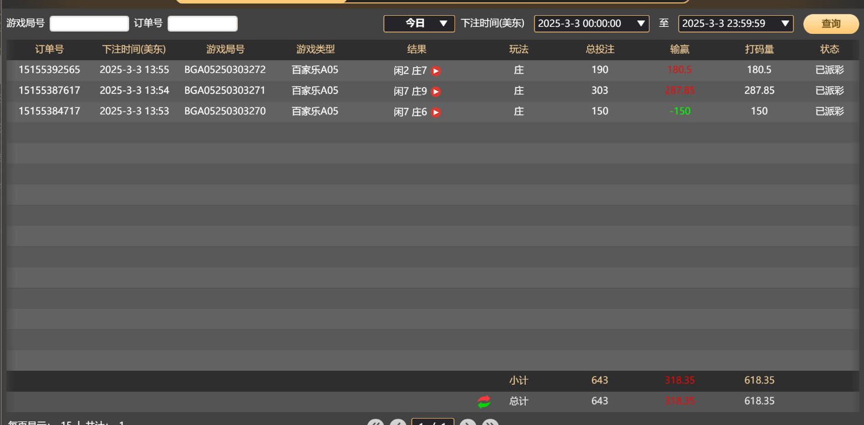
Task: Open the 今日 date range dropdown
Action: pyautogui.click(x=419, y=24)
